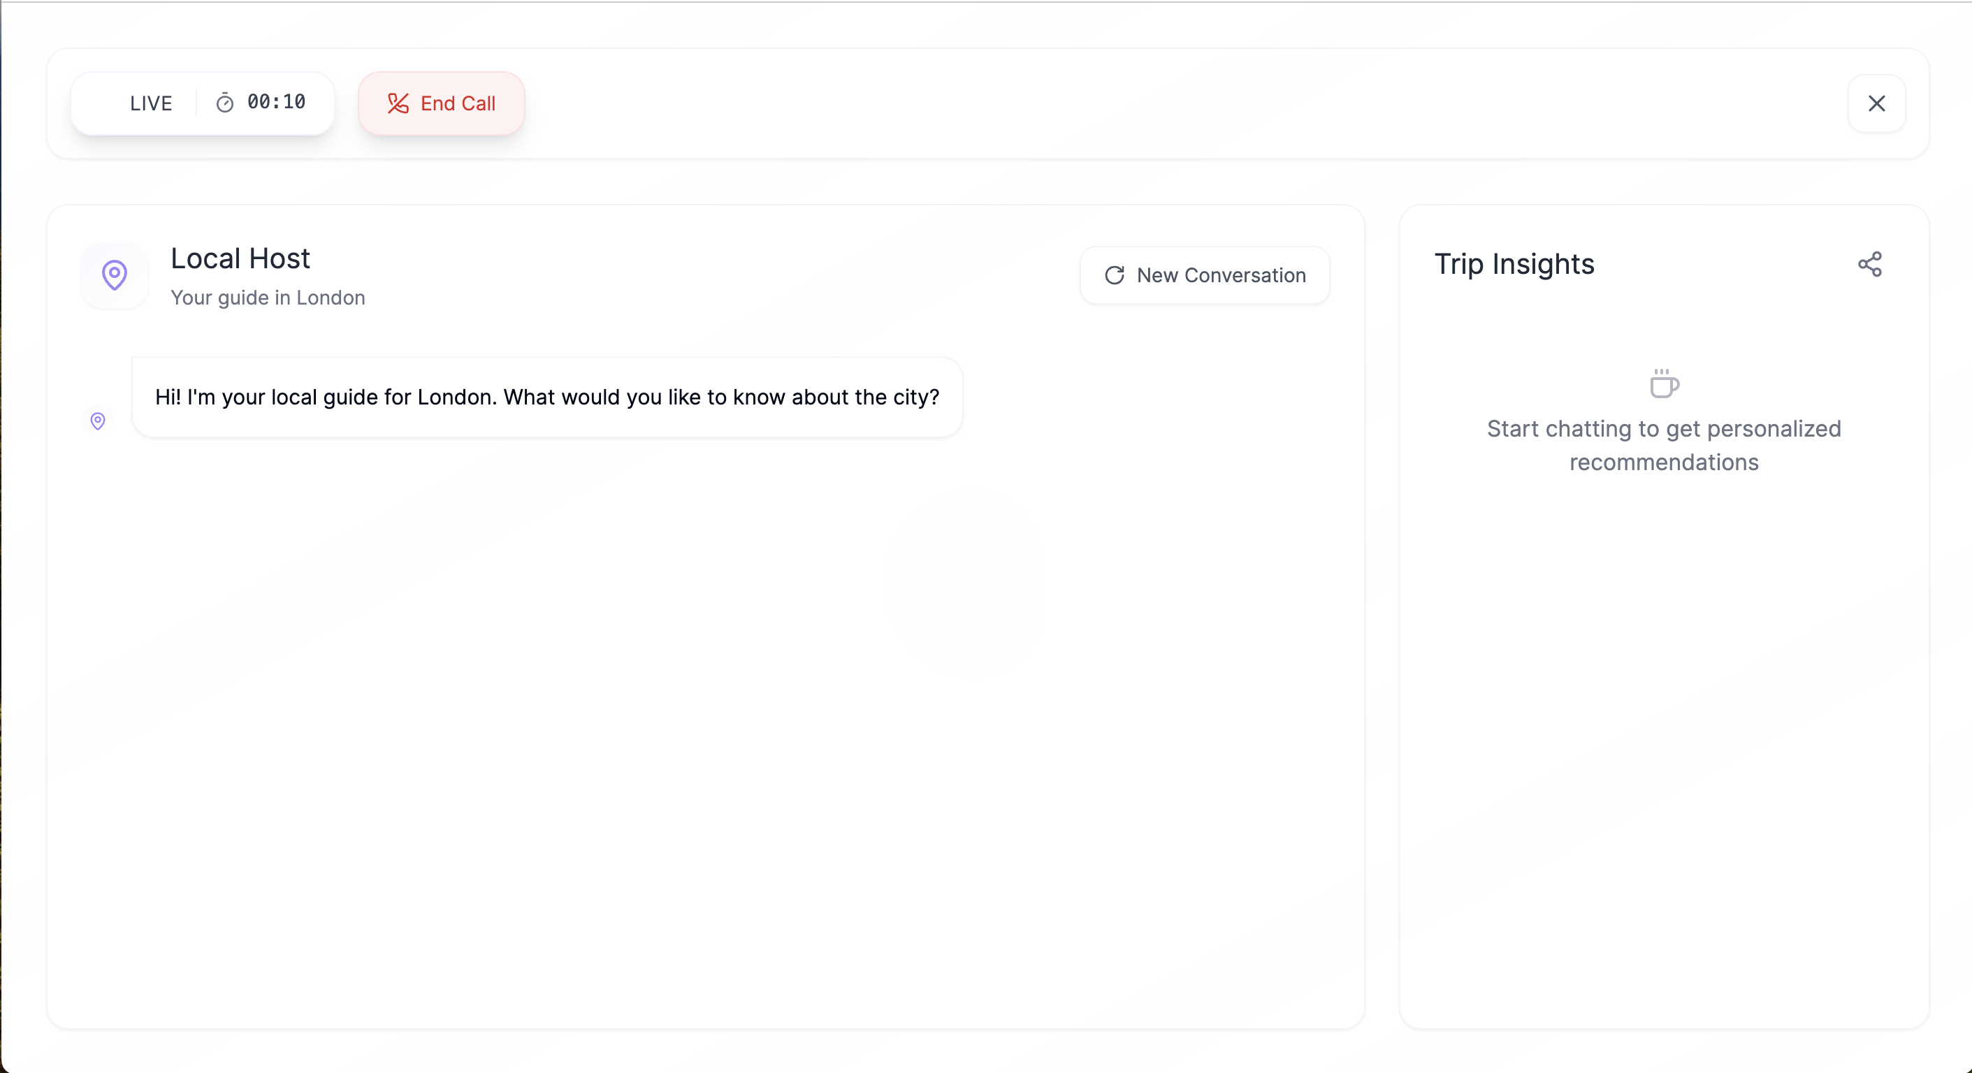Click the coffee cup icon in Trip Insights
1972x1073 pixels.
(x=1664, y=384)
